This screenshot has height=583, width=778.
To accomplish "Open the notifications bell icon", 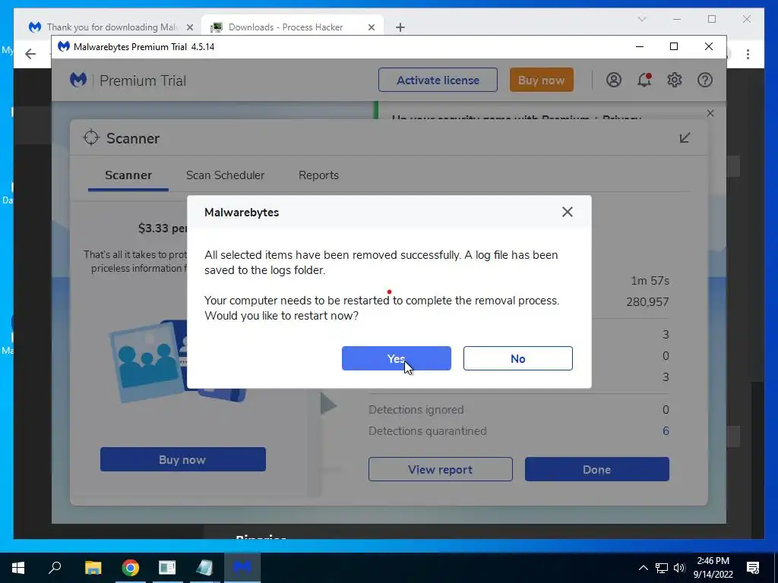I will (x=644, y=80).
